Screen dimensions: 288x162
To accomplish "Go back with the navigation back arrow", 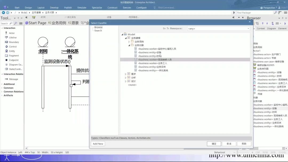I will pos(3,13).
